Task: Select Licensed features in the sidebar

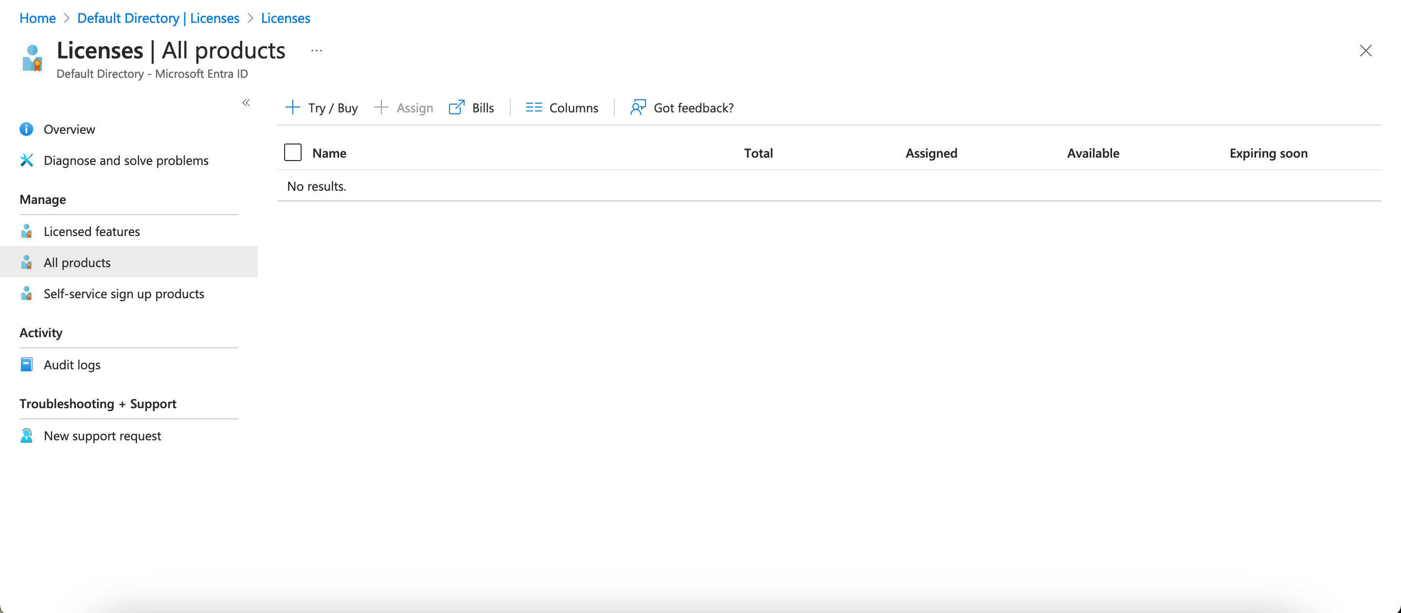Action: [x=91, y=231]
